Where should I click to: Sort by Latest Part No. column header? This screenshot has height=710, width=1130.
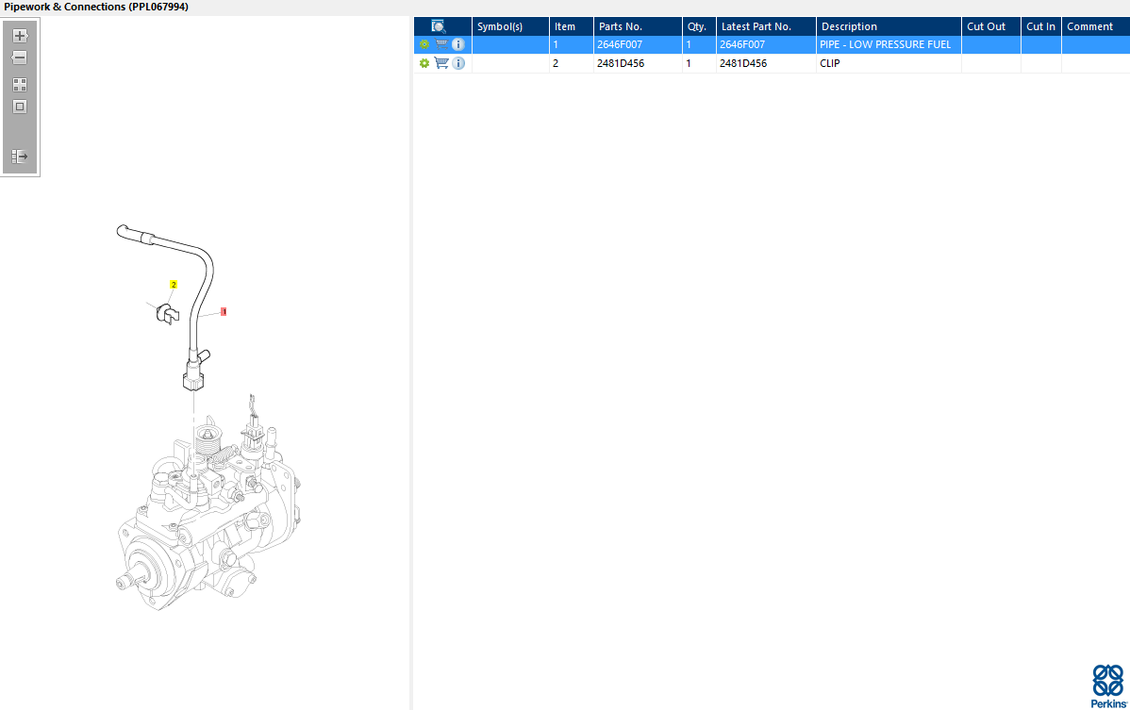766,26
